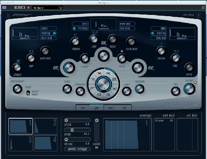
Task: Open the OSC 2 Sawtooth waveform selector
Action: pyautogui.click(x=103, y=24)
